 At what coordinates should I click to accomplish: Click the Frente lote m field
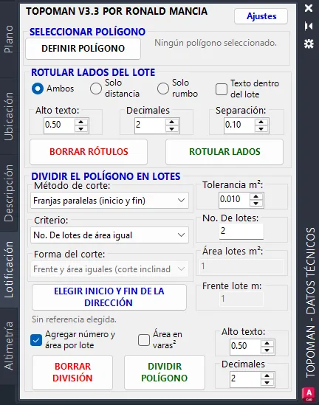pos(241,299)
